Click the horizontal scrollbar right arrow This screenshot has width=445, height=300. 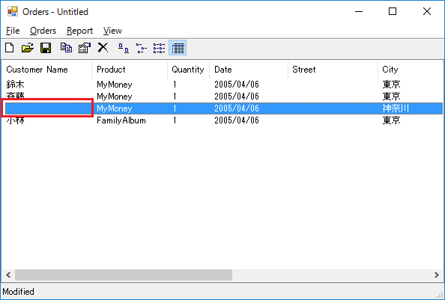click(437, 275)
